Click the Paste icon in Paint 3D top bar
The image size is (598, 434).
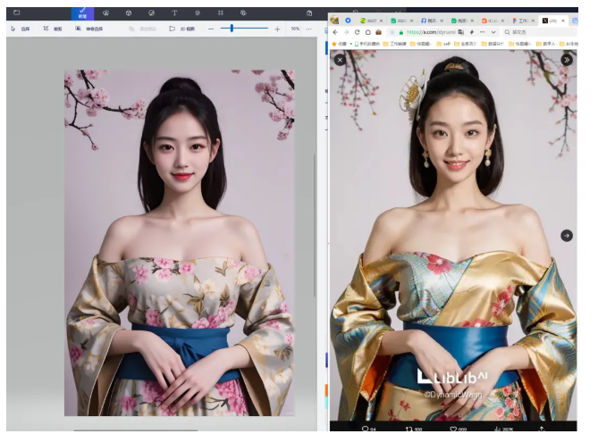309,13
